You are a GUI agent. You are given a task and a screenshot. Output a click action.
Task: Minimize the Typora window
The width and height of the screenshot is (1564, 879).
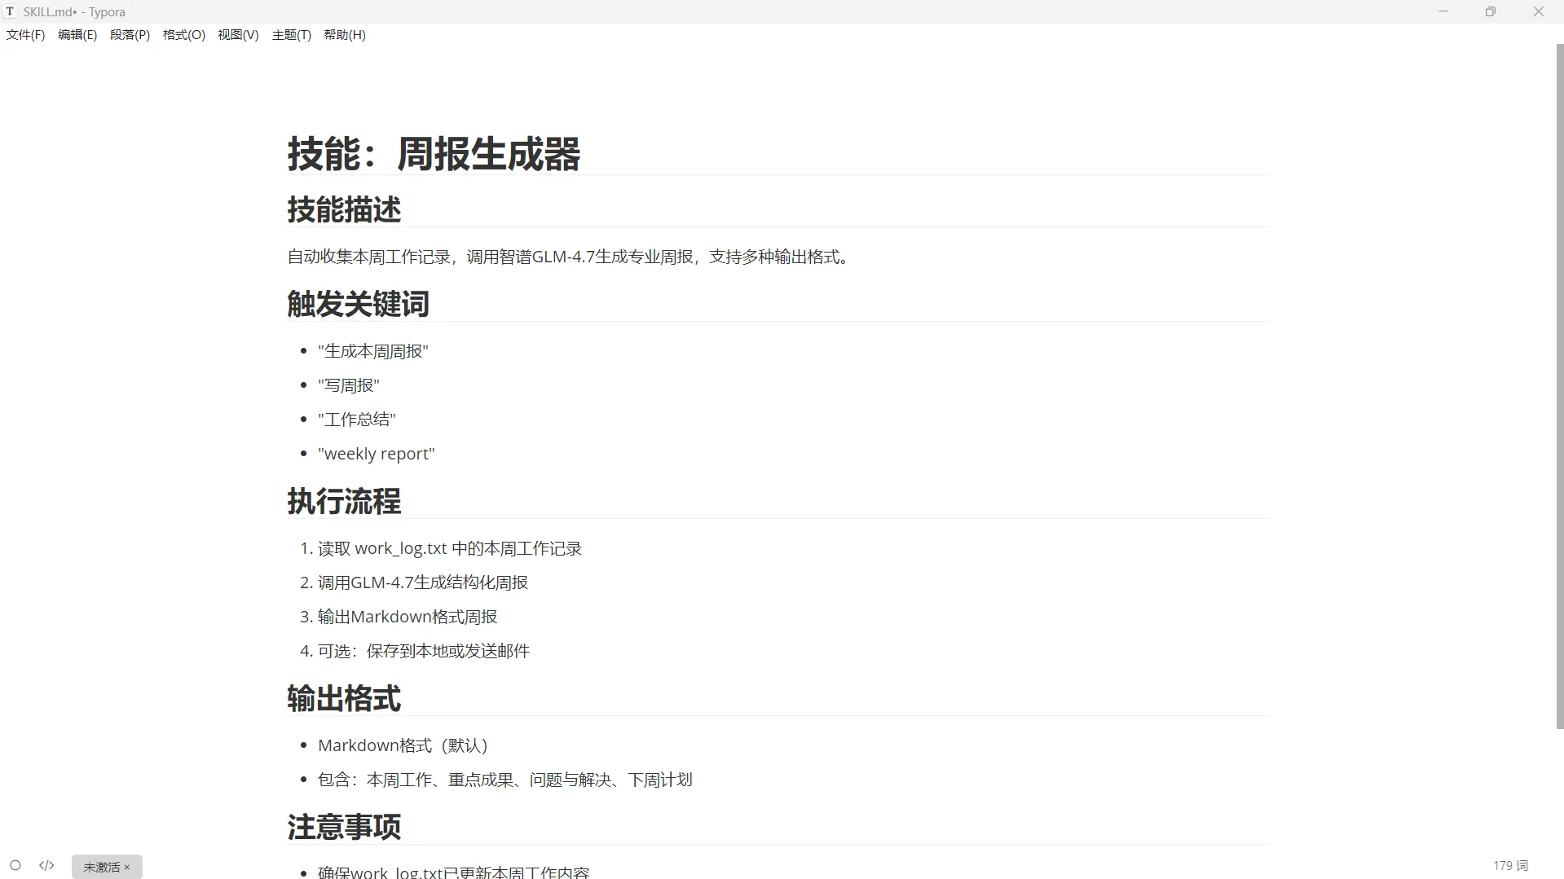[x=1443, y=11]
